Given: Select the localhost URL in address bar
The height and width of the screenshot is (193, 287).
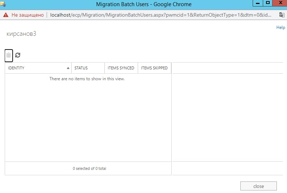Looking at the screenshot, I should [x=161, y=15].
